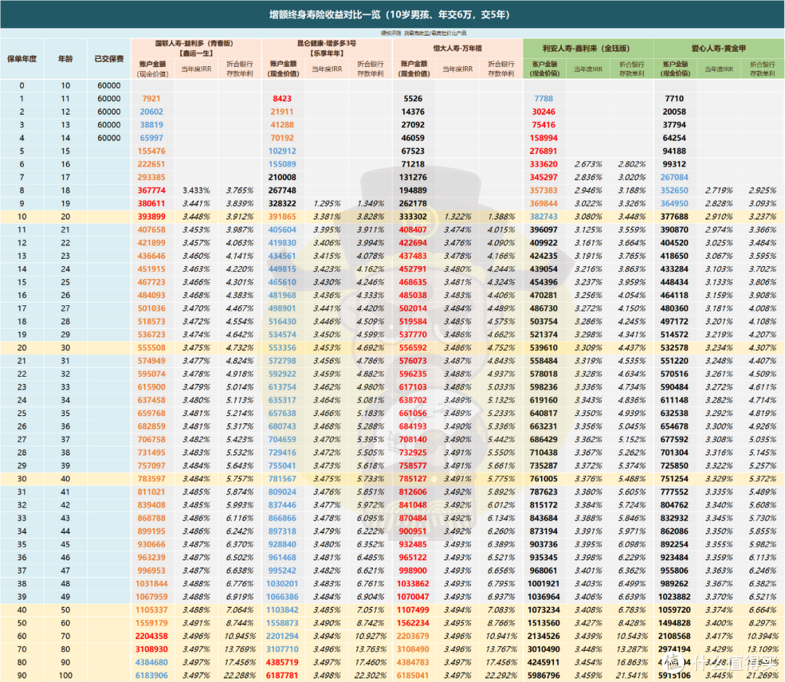Click the title 增额终身寿险收益对比一览
The height and width of the screenshot is (682, 785).
pyautogui.click(x=324, y=15)
